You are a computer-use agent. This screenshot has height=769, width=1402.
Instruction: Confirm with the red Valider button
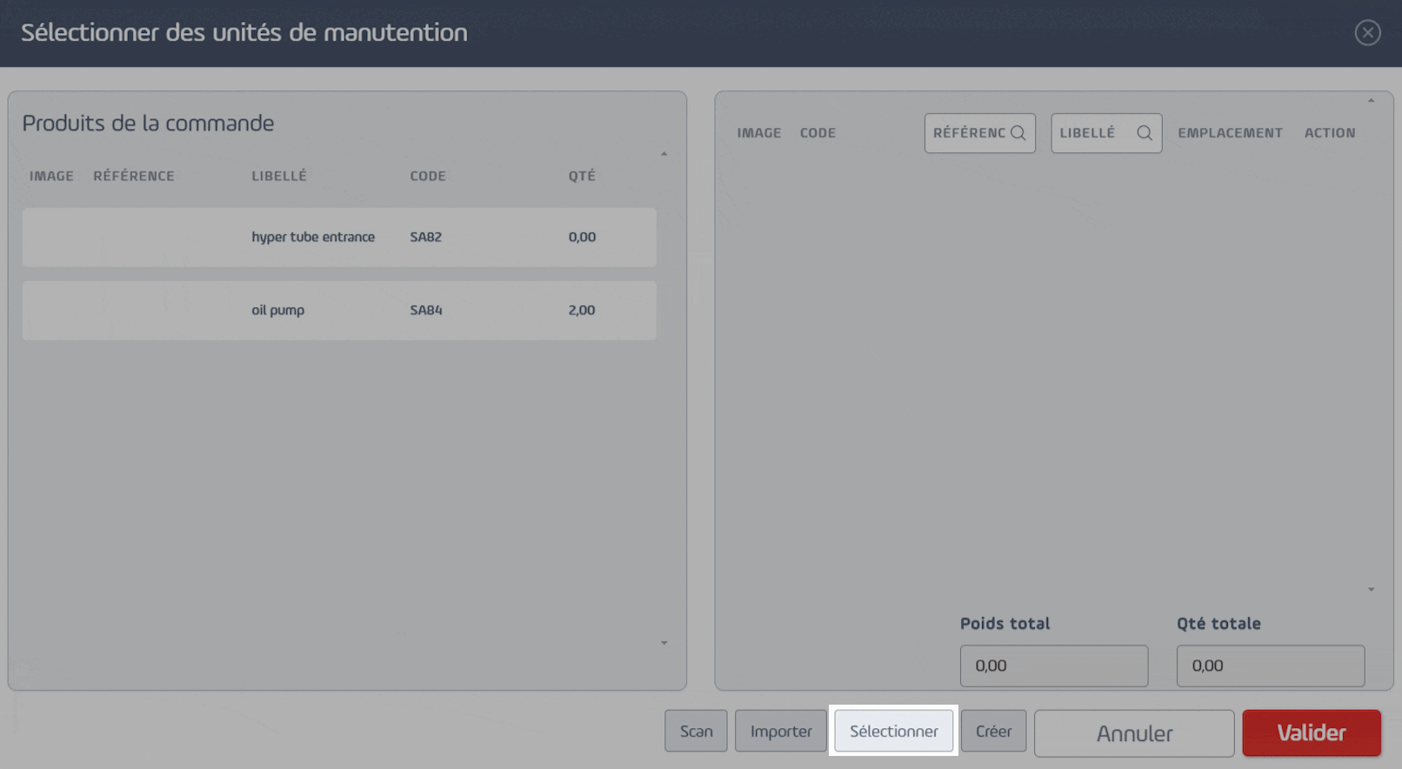pyautogui.click(x=1312, y=732)
